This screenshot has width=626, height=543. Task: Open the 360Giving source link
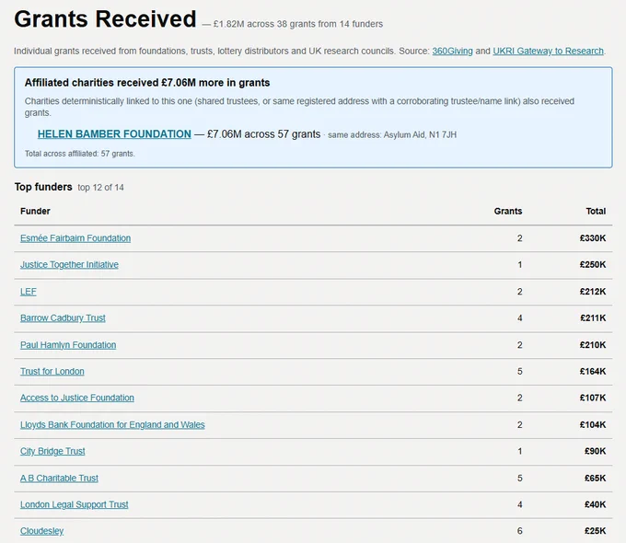(452, 52)
